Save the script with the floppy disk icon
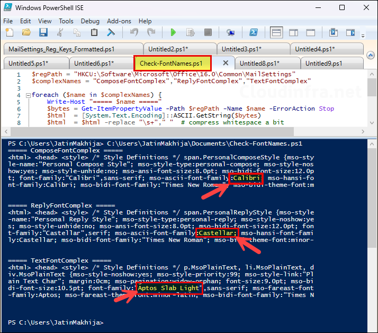The height and width of the screenshot is (333, 378). tap(43, 32)
